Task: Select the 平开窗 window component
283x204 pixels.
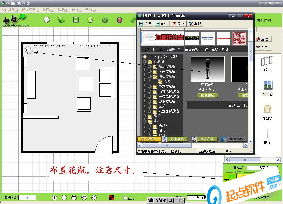Action: (x=267, y=88)
